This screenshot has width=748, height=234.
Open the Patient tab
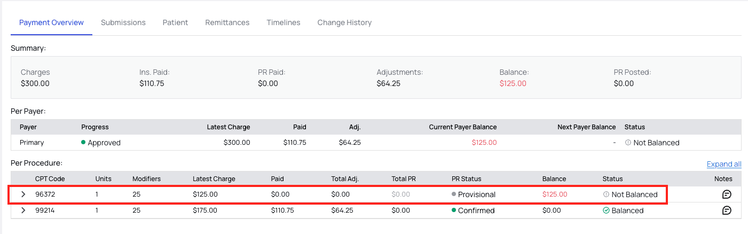click(175, 22)
